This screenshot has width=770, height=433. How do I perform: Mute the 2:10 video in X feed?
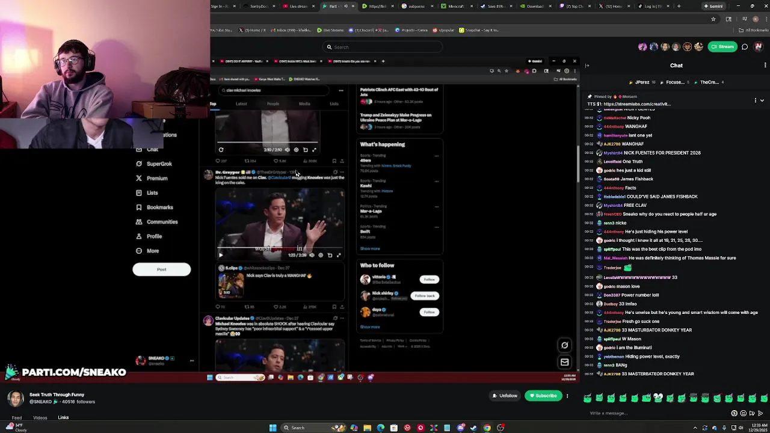click(x=287, y=150)
